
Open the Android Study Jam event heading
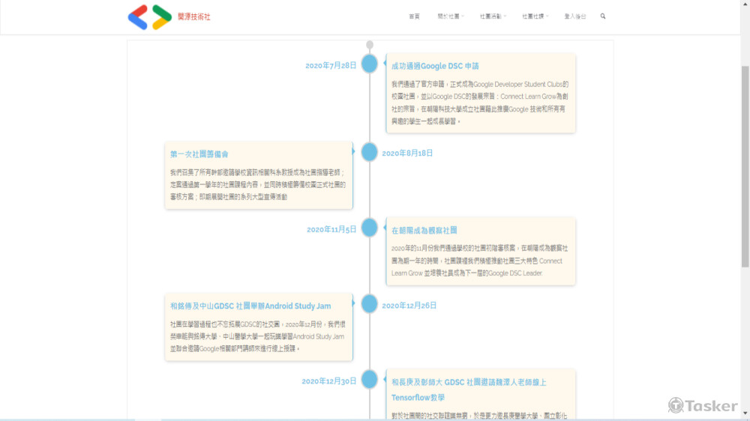pyautogui.click(x=250, y=306)
